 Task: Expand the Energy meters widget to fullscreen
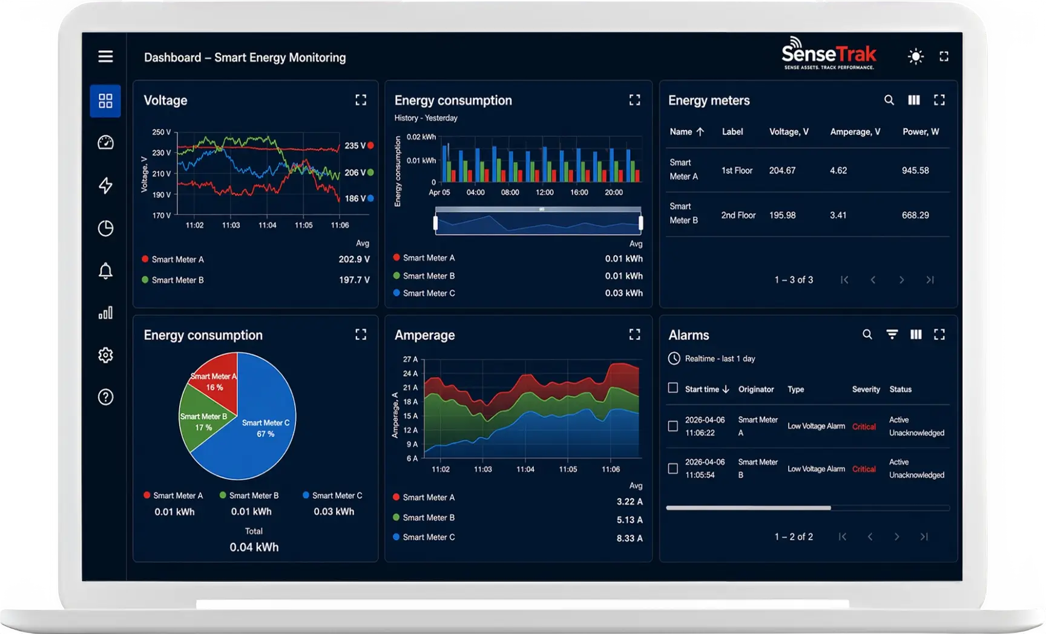pyautogui.click(x=939, y=100)
